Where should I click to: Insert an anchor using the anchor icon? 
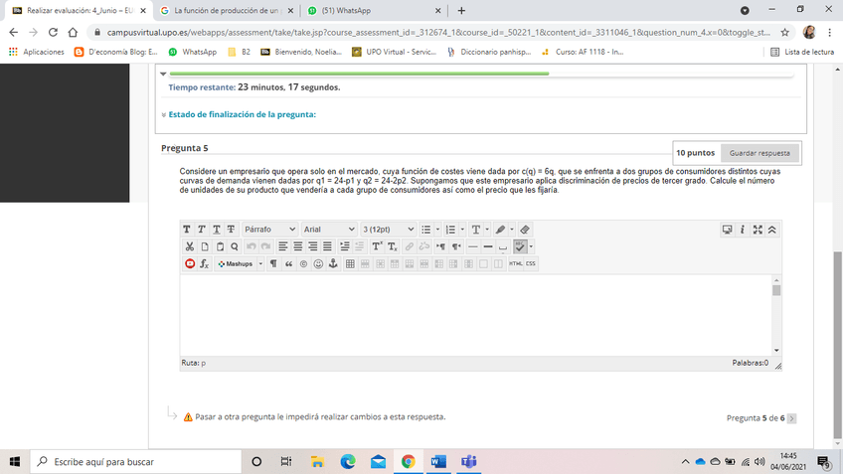click(x=333, y=264)
